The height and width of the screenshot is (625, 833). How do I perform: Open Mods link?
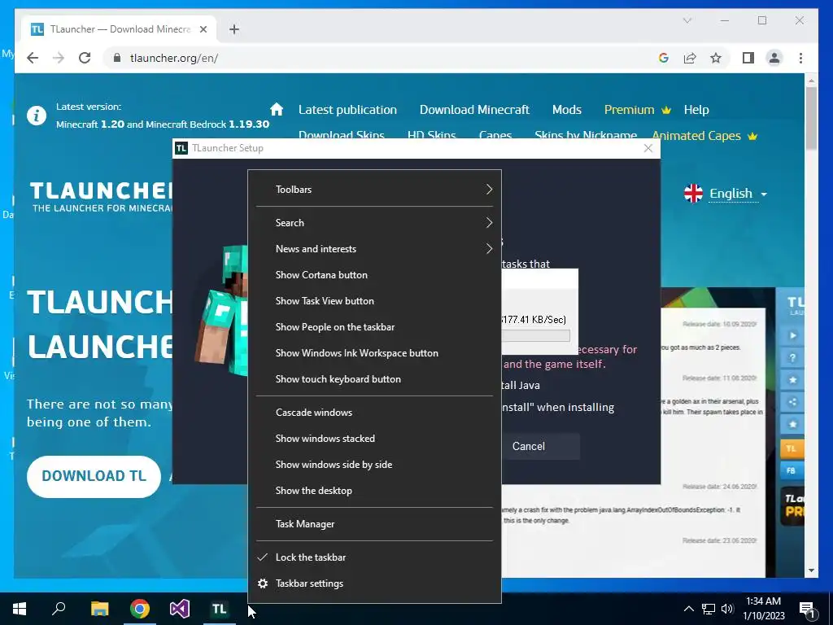[x=566, y=110]
